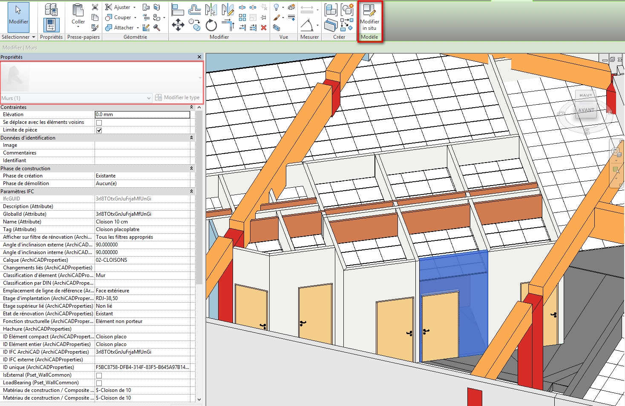Screen dimensions: 625x406
Task: Click the 'Modifier le type' button
Action: click(177, 97)
